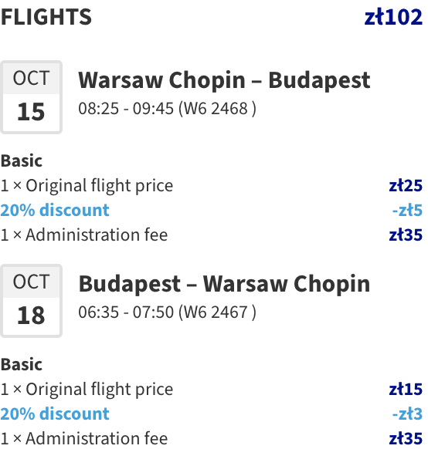This screenshot has height=449, width=428.
Task: Click the -zł5 discount amount
Action: [x=407, y=210]
